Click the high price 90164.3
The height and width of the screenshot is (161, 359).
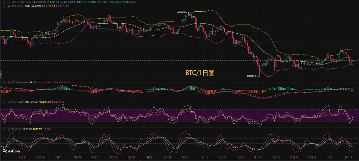[68, 2]
